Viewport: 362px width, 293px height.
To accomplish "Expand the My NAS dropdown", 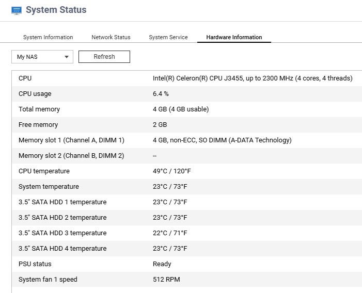I will coord(42,57).
